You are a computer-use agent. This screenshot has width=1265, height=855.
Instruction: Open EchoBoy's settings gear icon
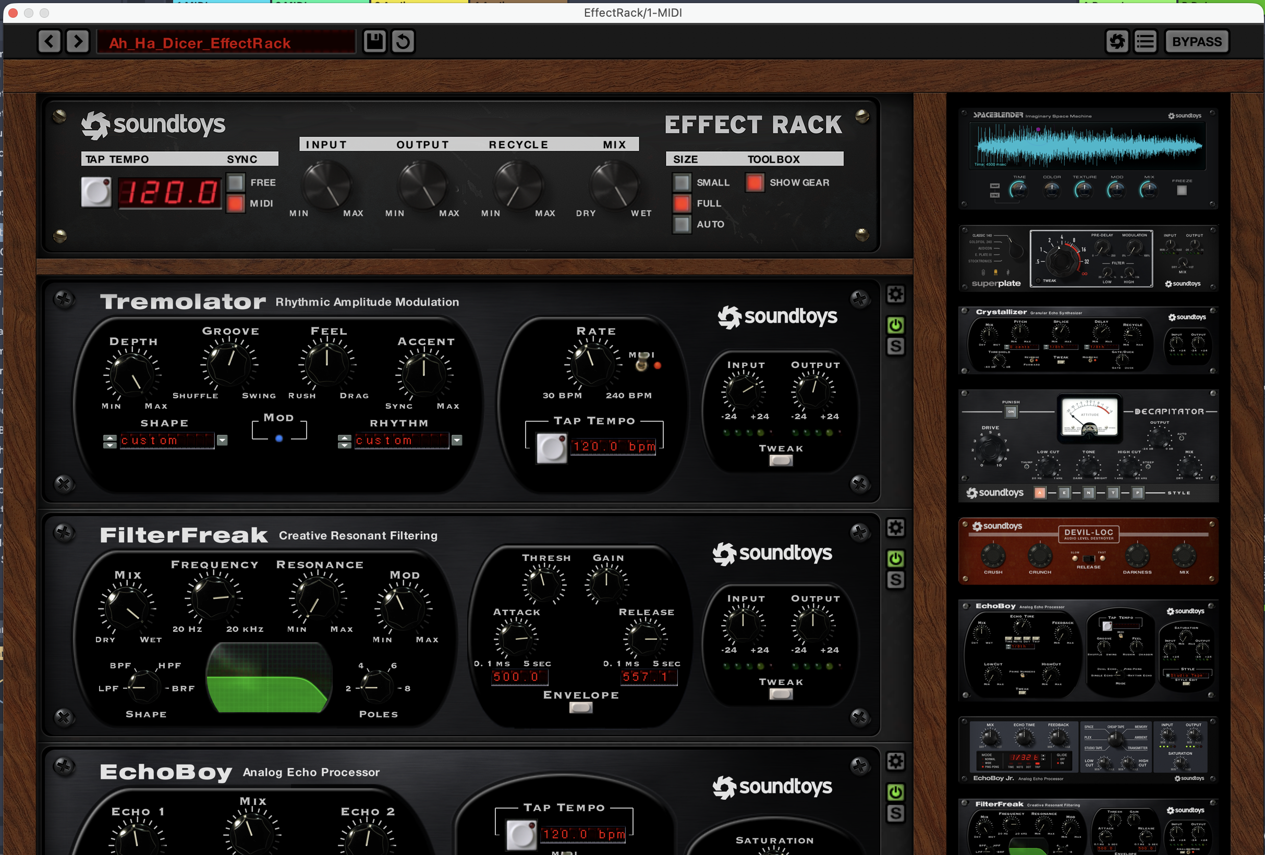point(895,761)
